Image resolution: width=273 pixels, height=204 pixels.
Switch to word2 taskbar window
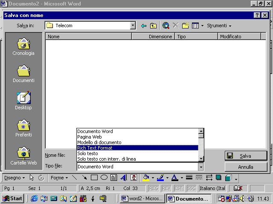(142, 198)
